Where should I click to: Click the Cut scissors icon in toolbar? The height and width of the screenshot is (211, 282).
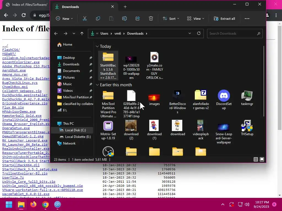tap(85, 18)
